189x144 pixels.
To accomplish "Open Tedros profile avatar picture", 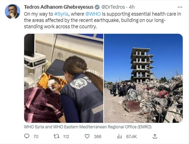I will (x=12, y=12).
